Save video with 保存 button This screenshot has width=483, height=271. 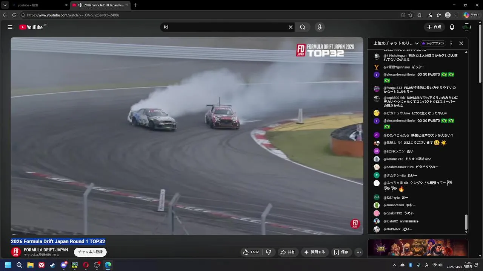coord(341,252)
